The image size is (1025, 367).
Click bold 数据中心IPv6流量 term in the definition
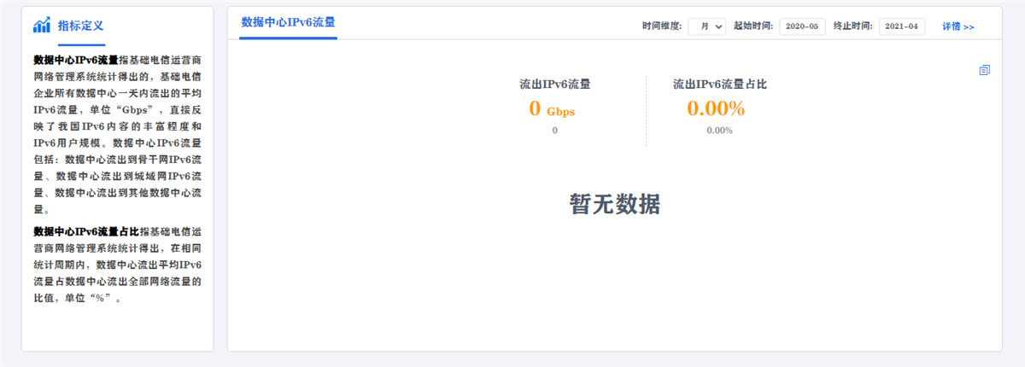[x=76, y=61]
